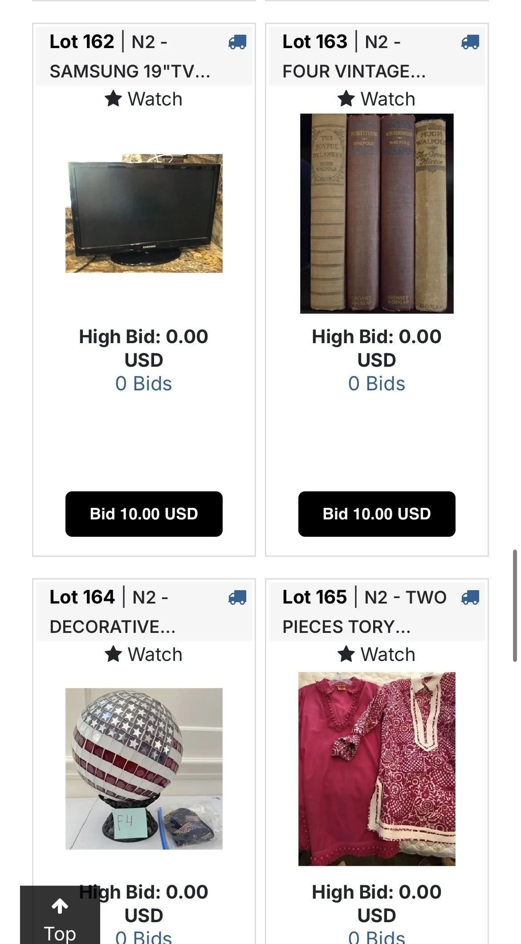Click the shipping truck icon on Lot 162
This screenshot has height=944, width=521.
[237, 43]
